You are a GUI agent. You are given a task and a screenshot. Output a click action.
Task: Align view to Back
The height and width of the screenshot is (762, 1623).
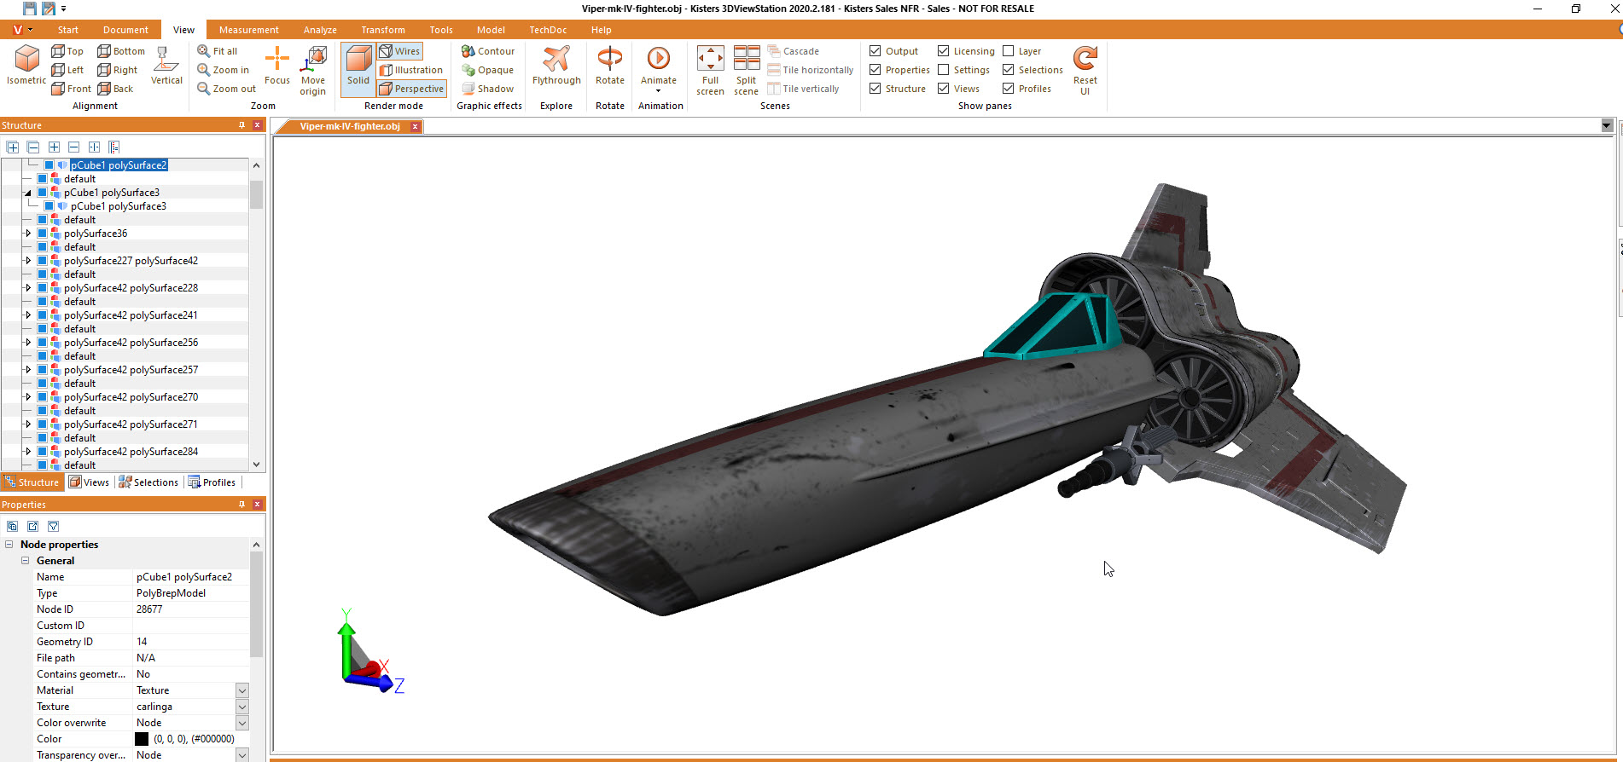tap(116, 89)
